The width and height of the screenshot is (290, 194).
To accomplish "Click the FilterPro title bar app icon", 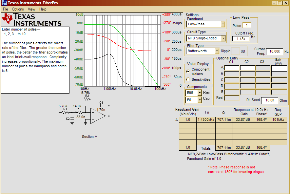I will click(4, 3).
